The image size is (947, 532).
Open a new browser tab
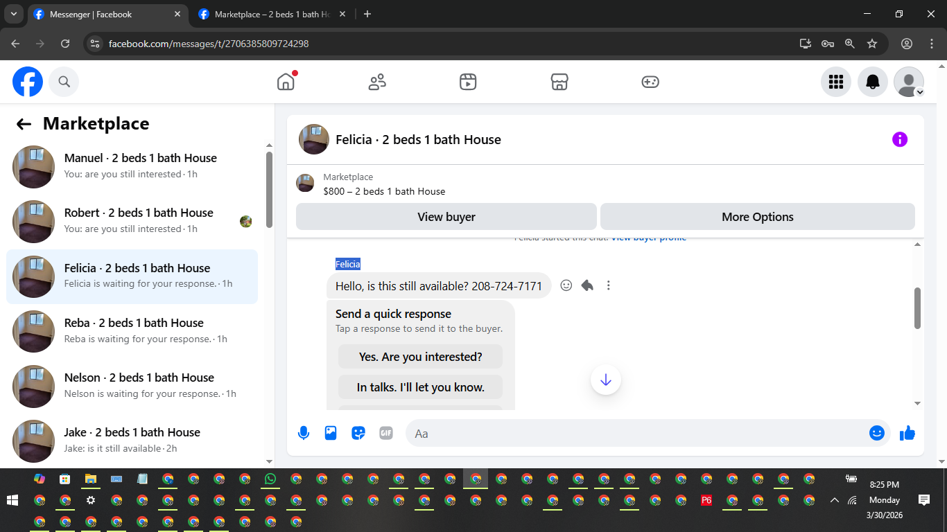click(367, 14)
